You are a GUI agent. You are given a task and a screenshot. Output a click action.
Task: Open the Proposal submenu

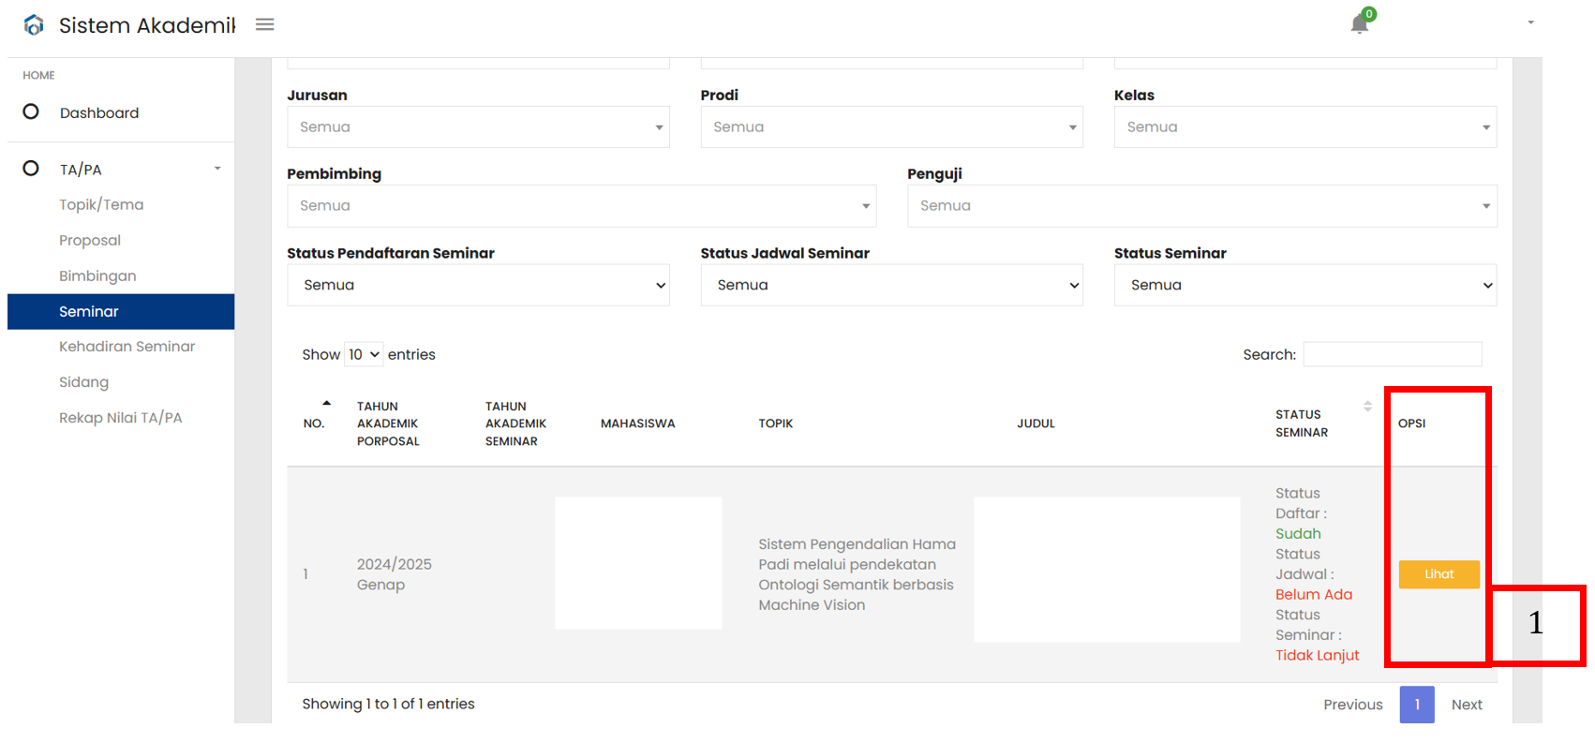click(90, 240)
